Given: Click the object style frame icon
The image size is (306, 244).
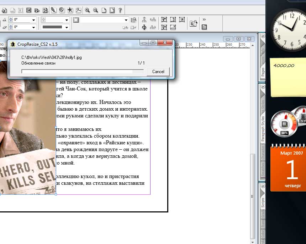Looking at the screenshot, I should pyautogui.click(x=76, y=20).
